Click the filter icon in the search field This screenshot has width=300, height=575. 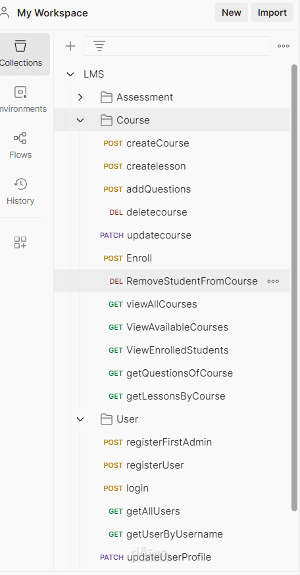[x=99, y=46]
